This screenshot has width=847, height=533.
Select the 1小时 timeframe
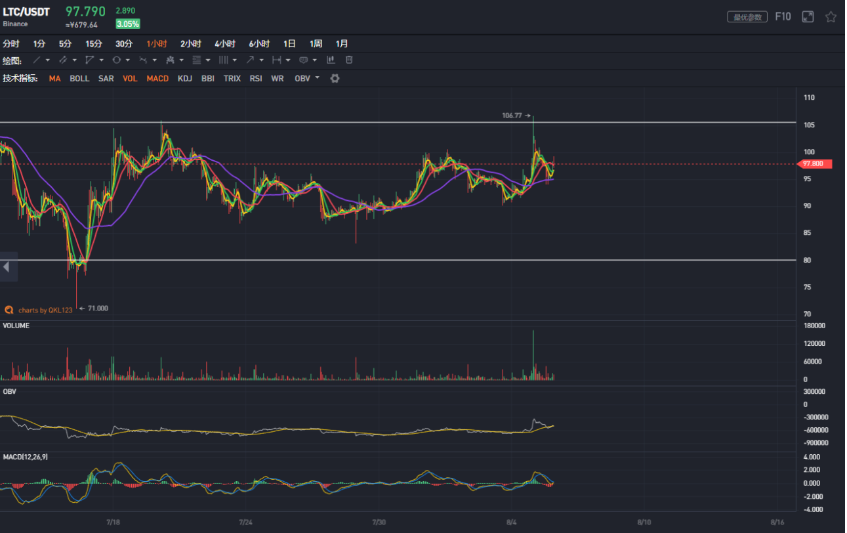click(x=157, y=44)
